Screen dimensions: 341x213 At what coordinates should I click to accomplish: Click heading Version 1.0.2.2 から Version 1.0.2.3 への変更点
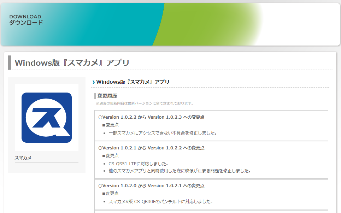(x=151, y=117)
